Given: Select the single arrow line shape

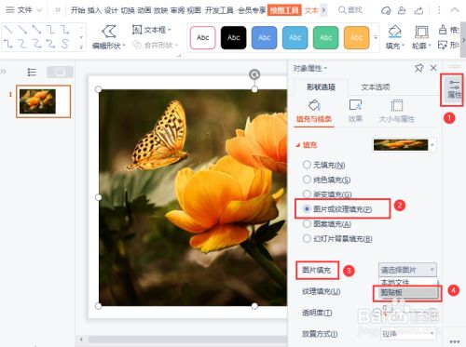Looking at the screenshot, I should [x=22, y=30].
